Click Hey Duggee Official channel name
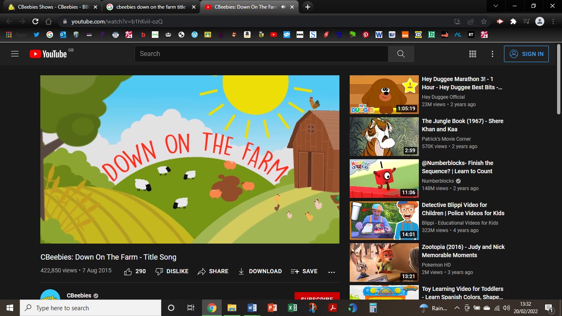Screen dimensions: 562x316 (443, 97)
